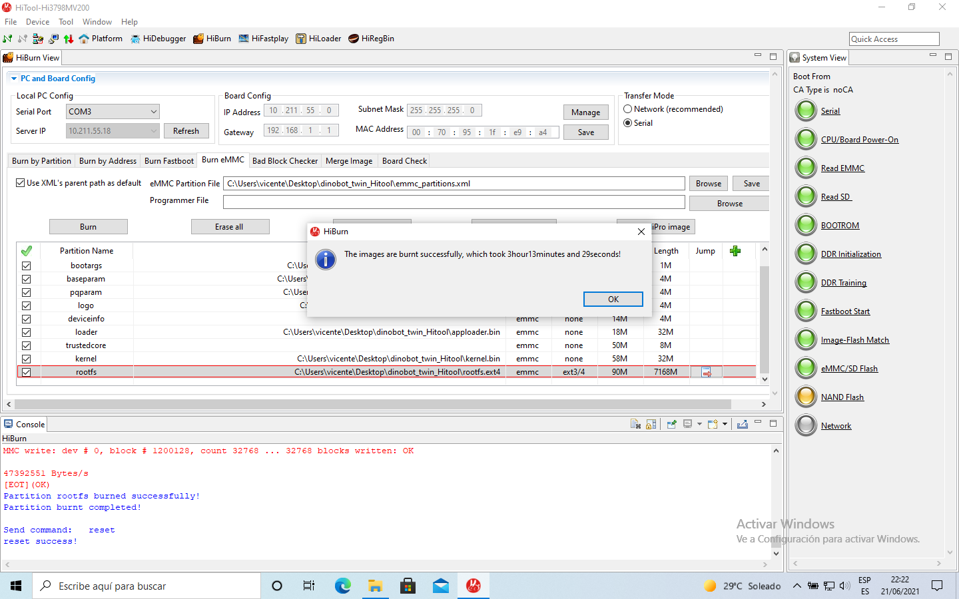Image resolution: width=959 pixels, height=599 pixels.
Task: Switch to the Burn by Partition tab
Action: point(41,161)
